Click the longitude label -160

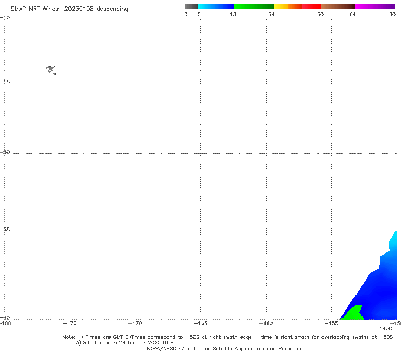(x=266, y=324)
